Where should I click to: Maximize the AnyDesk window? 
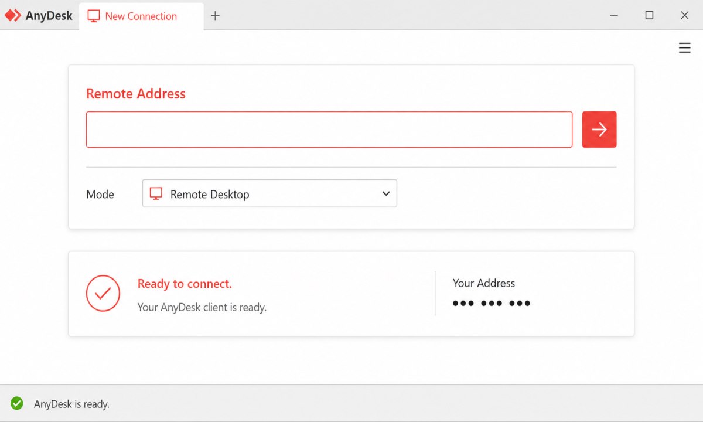pos(649,16)
